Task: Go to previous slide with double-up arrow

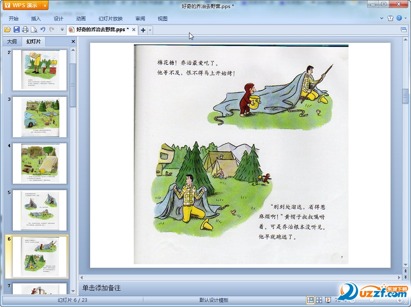Action: pyautogui.click(x=405, y=271)
